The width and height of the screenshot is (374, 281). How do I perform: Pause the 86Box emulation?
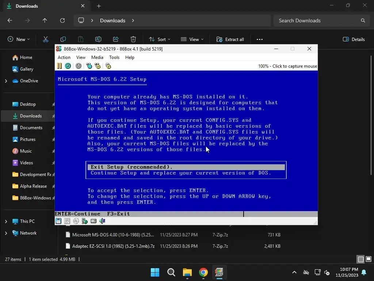click(60, 66)
